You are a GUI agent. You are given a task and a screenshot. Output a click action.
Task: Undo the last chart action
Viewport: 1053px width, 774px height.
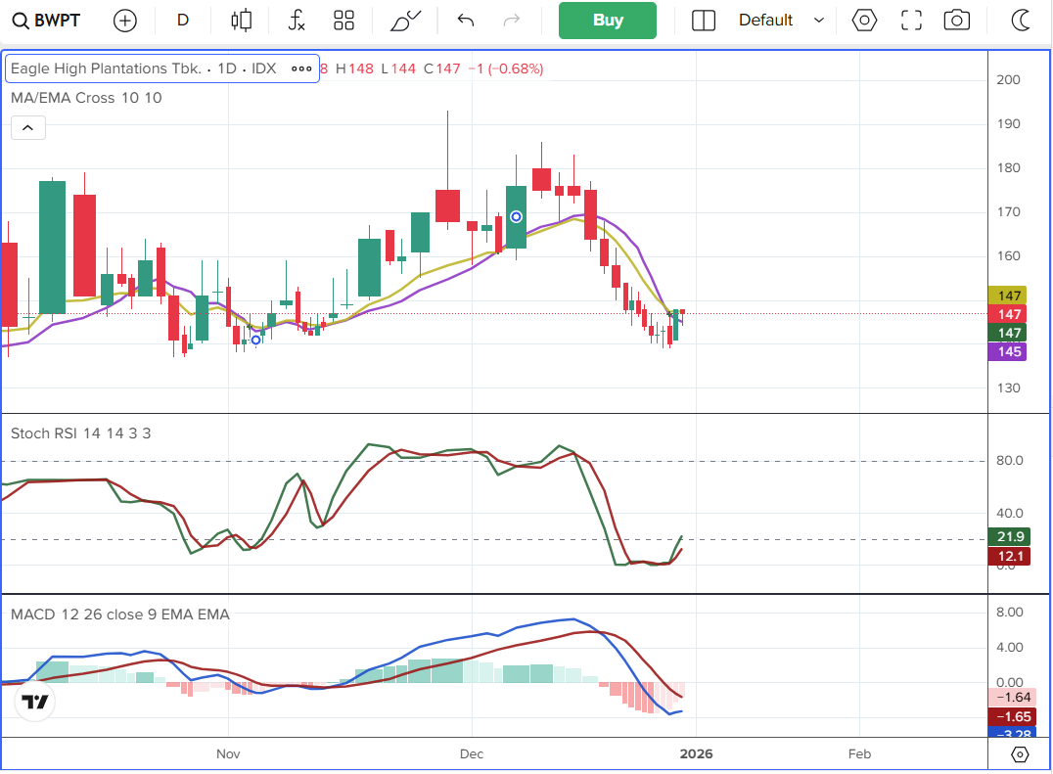click(x=466, y=20)
